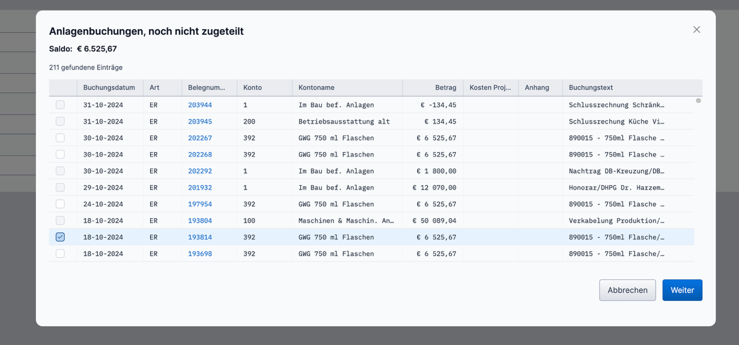
Task: Check the row with Belegnummer 193698
Action: tap(61, 254)
